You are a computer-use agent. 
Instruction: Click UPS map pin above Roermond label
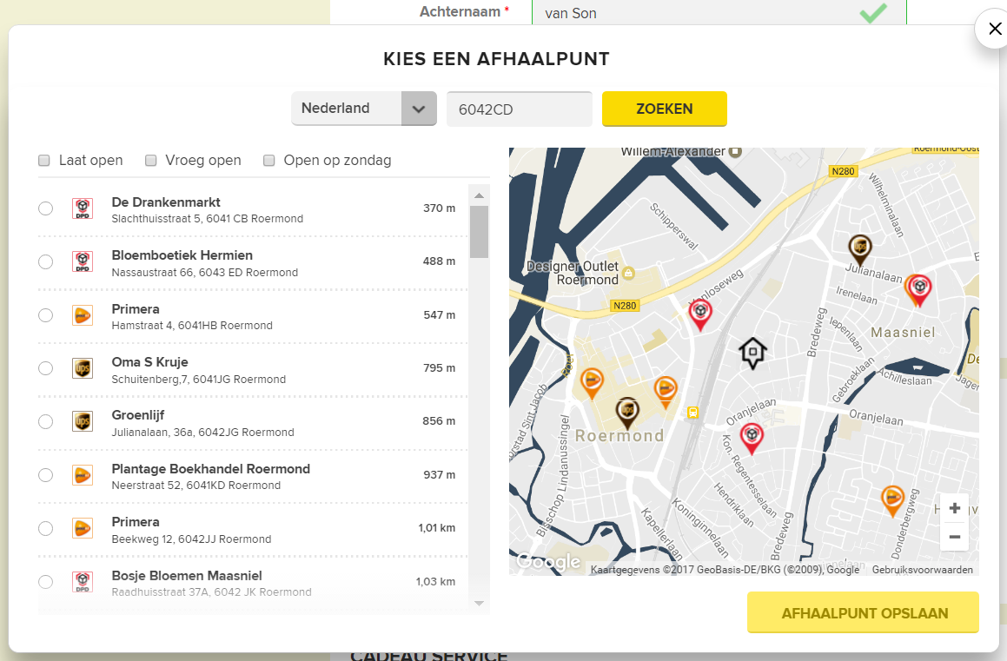point(627,412)
